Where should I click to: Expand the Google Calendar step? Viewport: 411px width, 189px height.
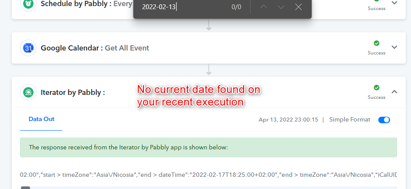coord(394,47)
